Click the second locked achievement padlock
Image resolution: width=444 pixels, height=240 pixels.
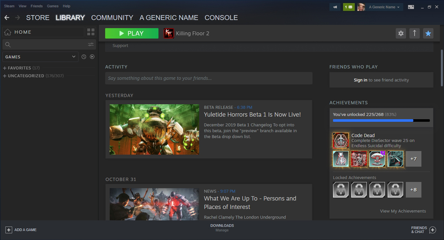point(359,190)
